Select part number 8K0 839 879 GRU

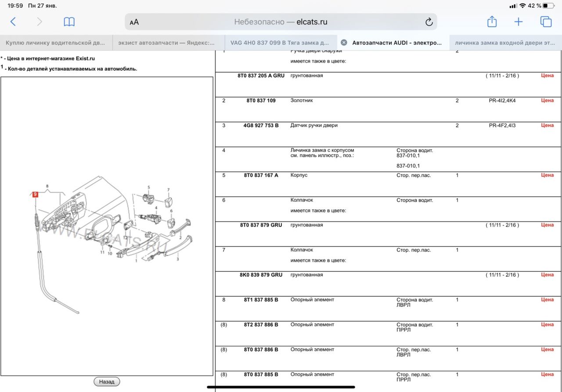(x=261, y=275)
